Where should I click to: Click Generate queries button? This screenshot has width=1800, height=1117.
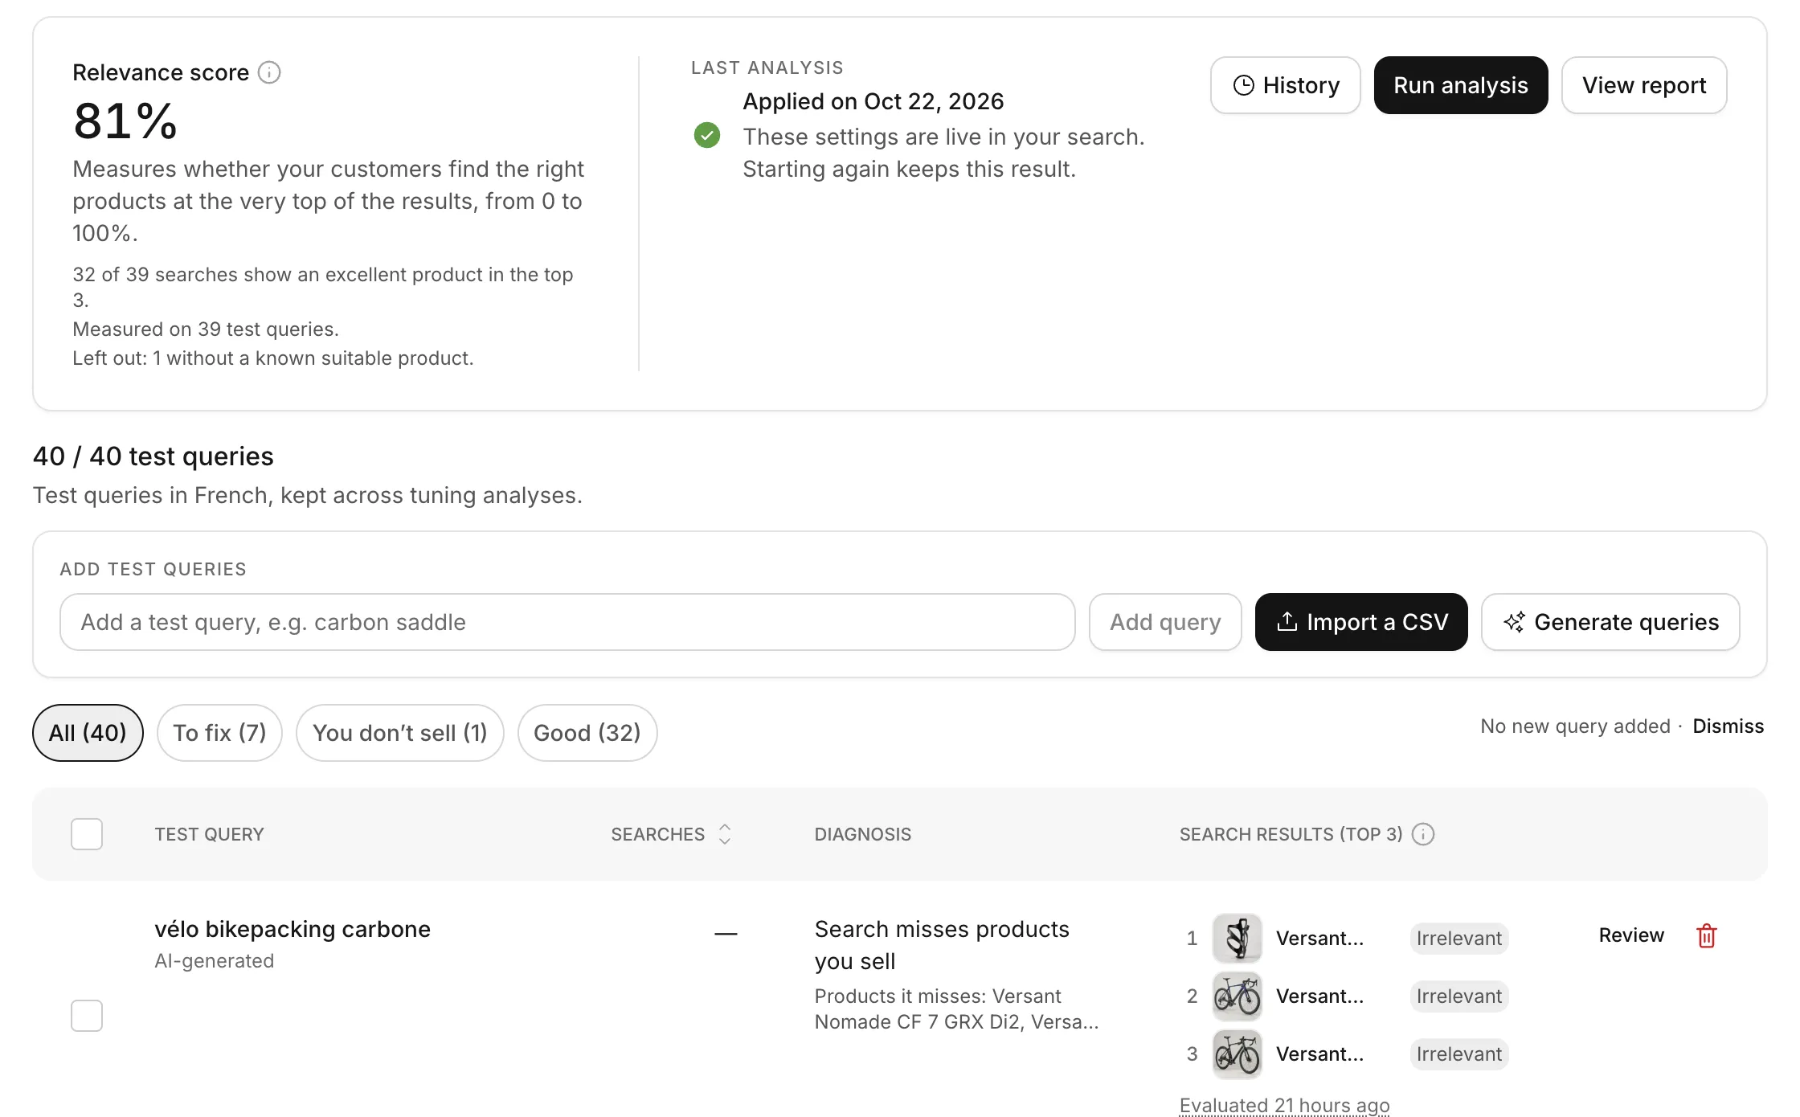coord(1610,622)
